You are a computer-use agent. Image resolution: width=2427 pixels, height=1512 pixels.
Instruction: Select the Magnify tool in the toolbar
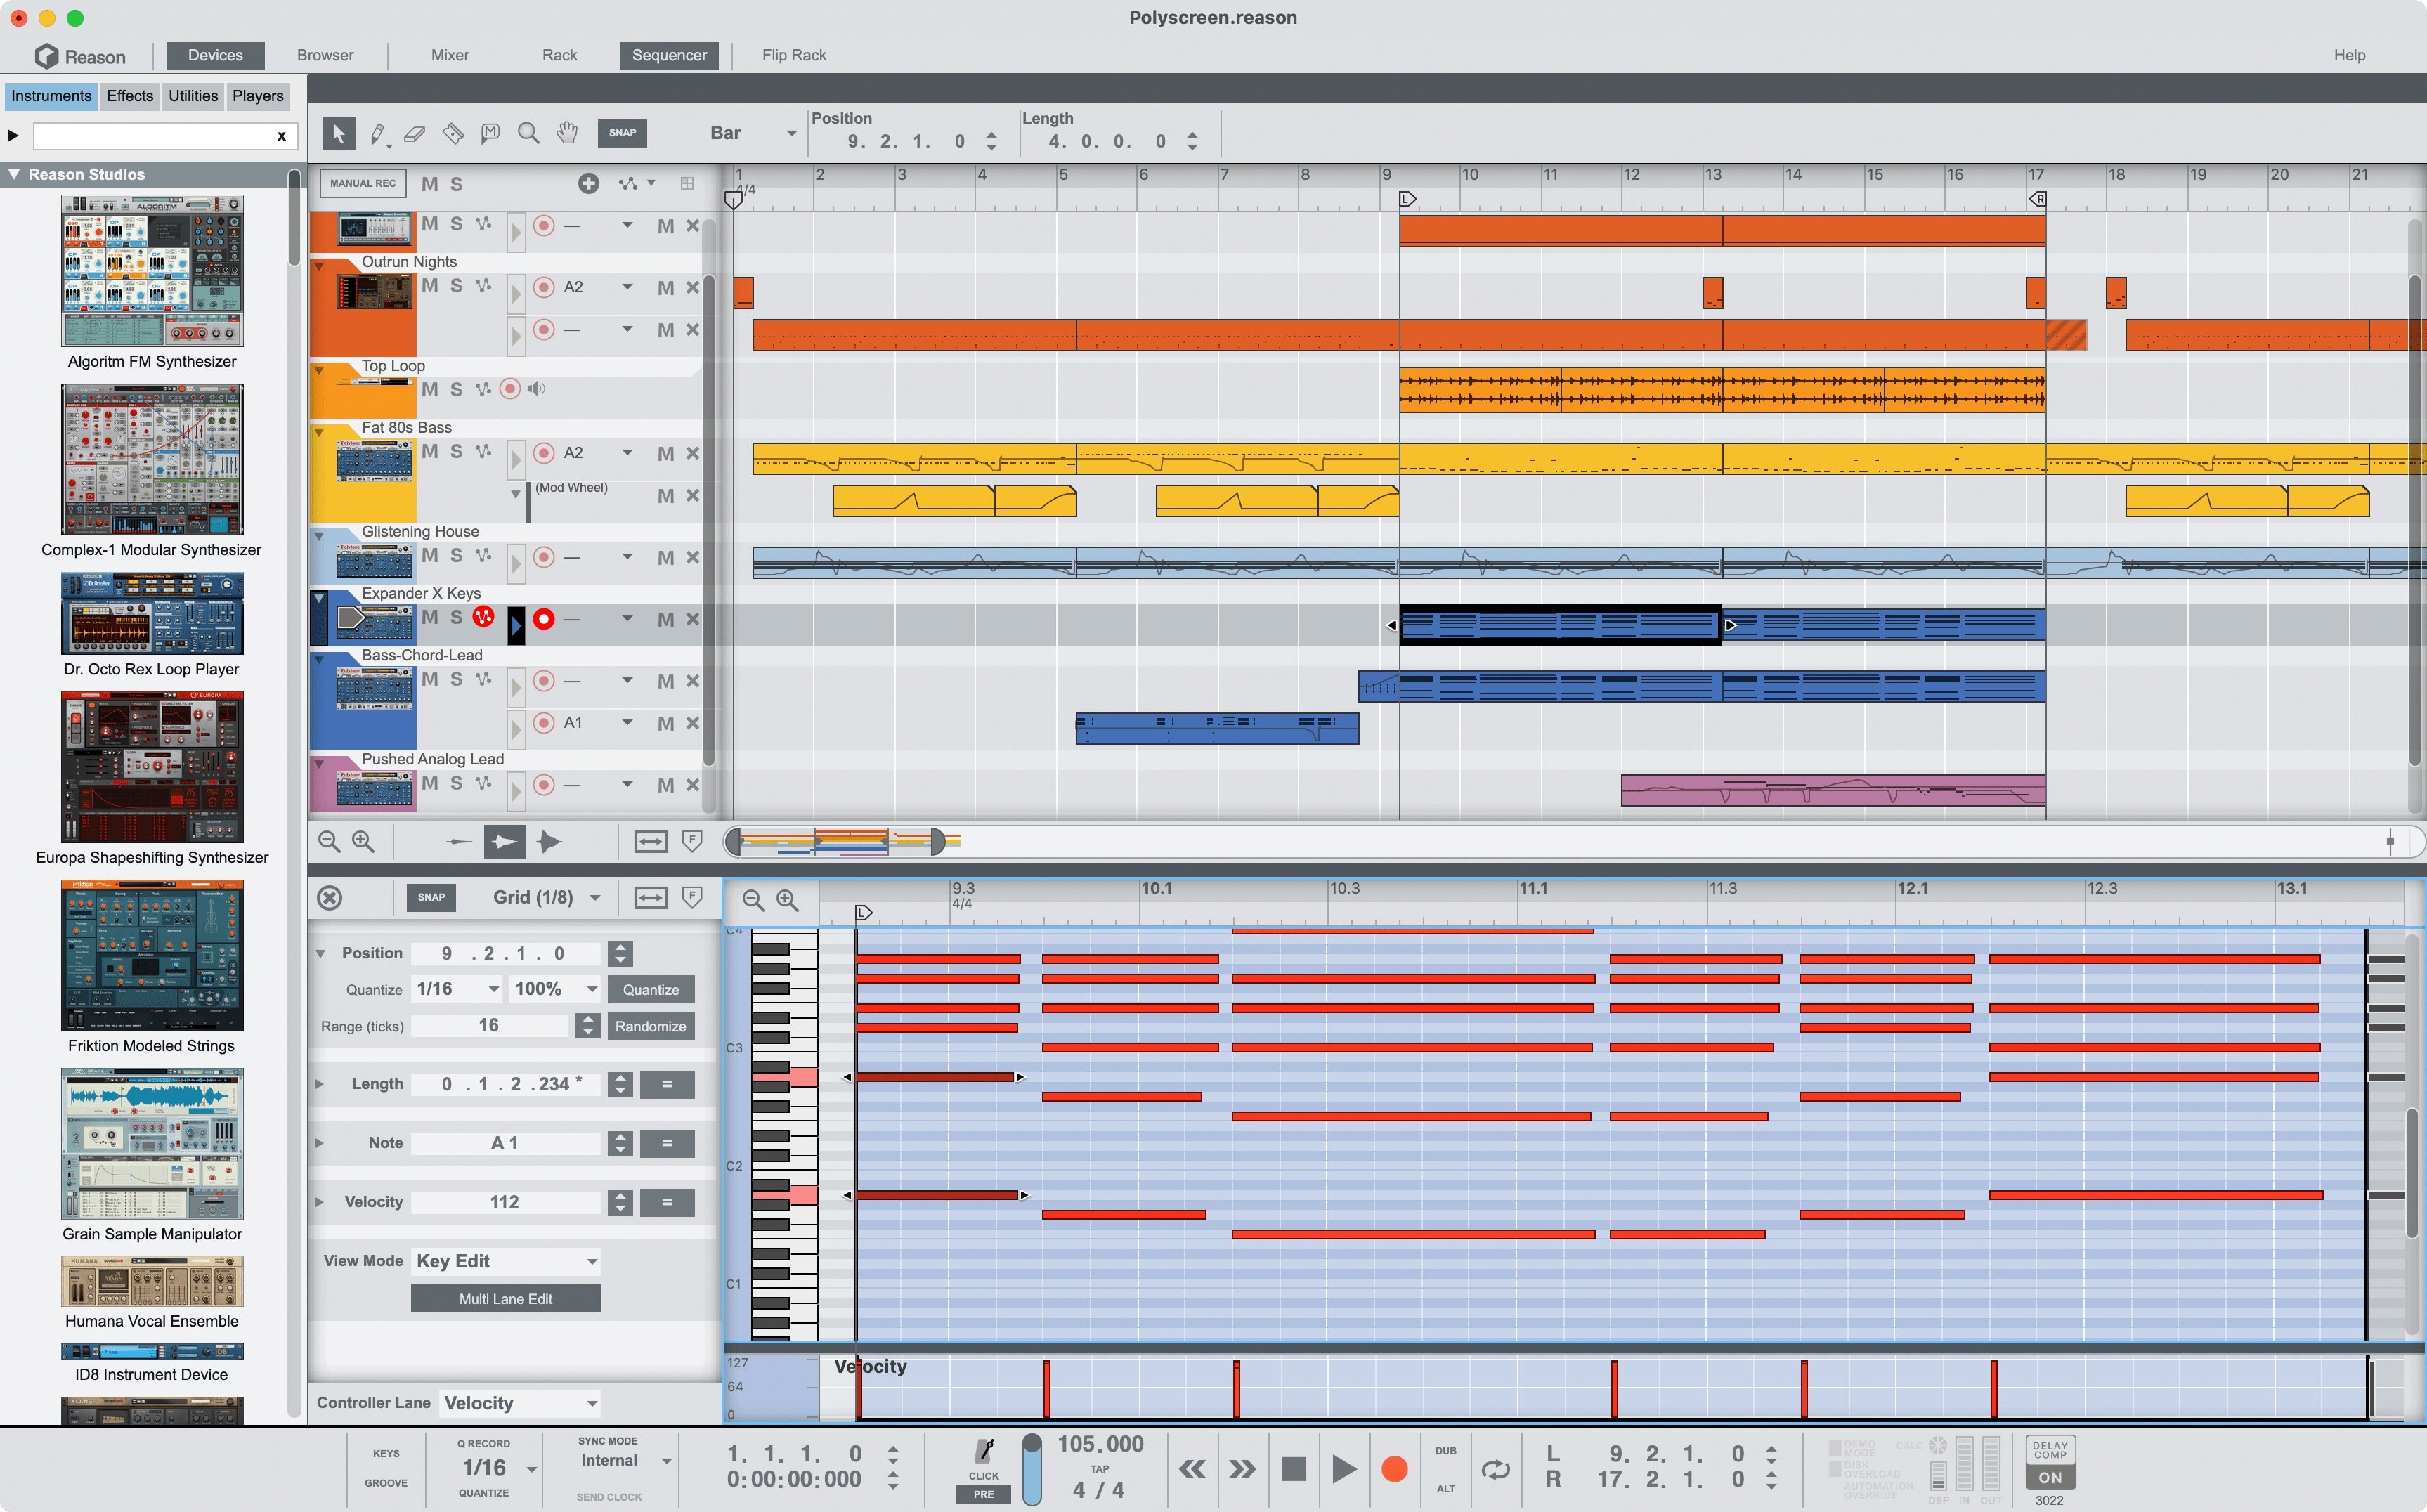[x=528, y=132]
